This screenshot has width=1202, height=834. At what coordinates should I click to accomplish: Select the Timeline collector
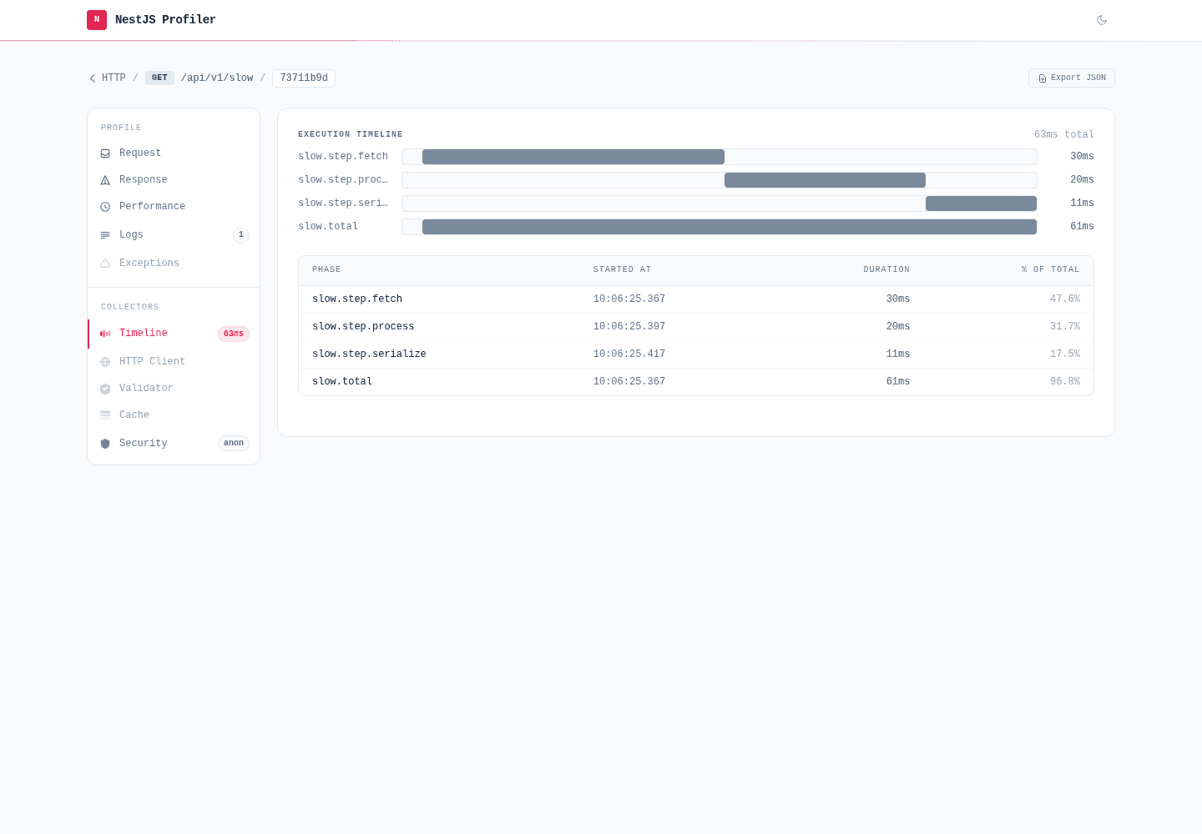(x=174, y=334)
